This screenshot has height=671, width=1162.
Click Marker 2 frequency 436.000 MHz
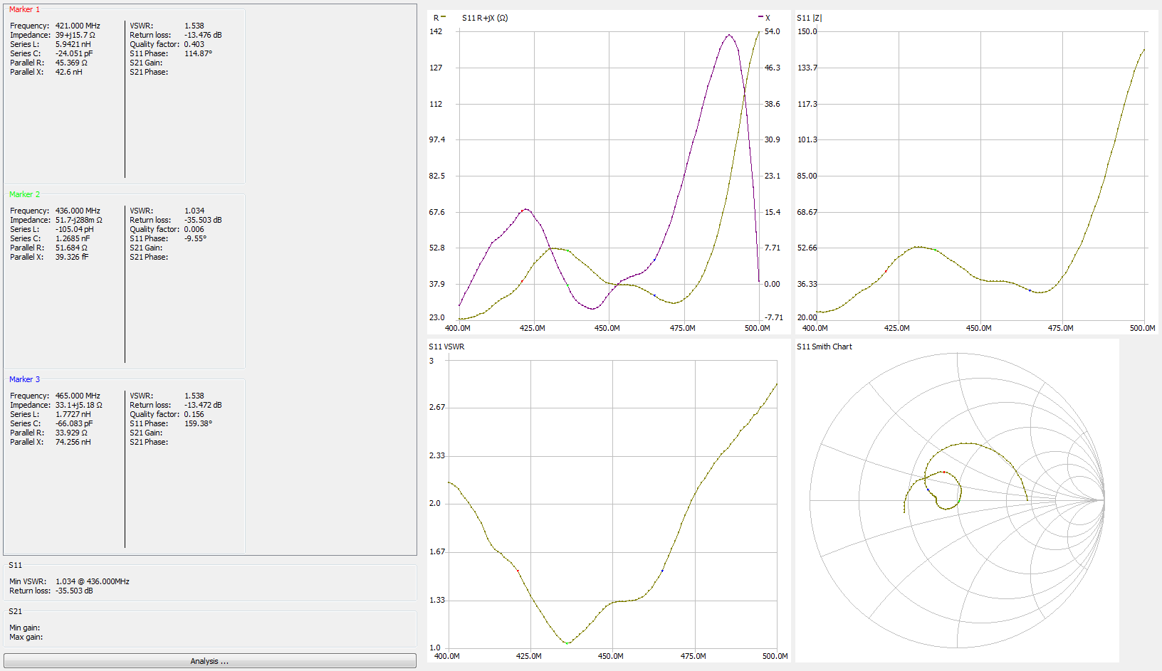tap(78, 211)
